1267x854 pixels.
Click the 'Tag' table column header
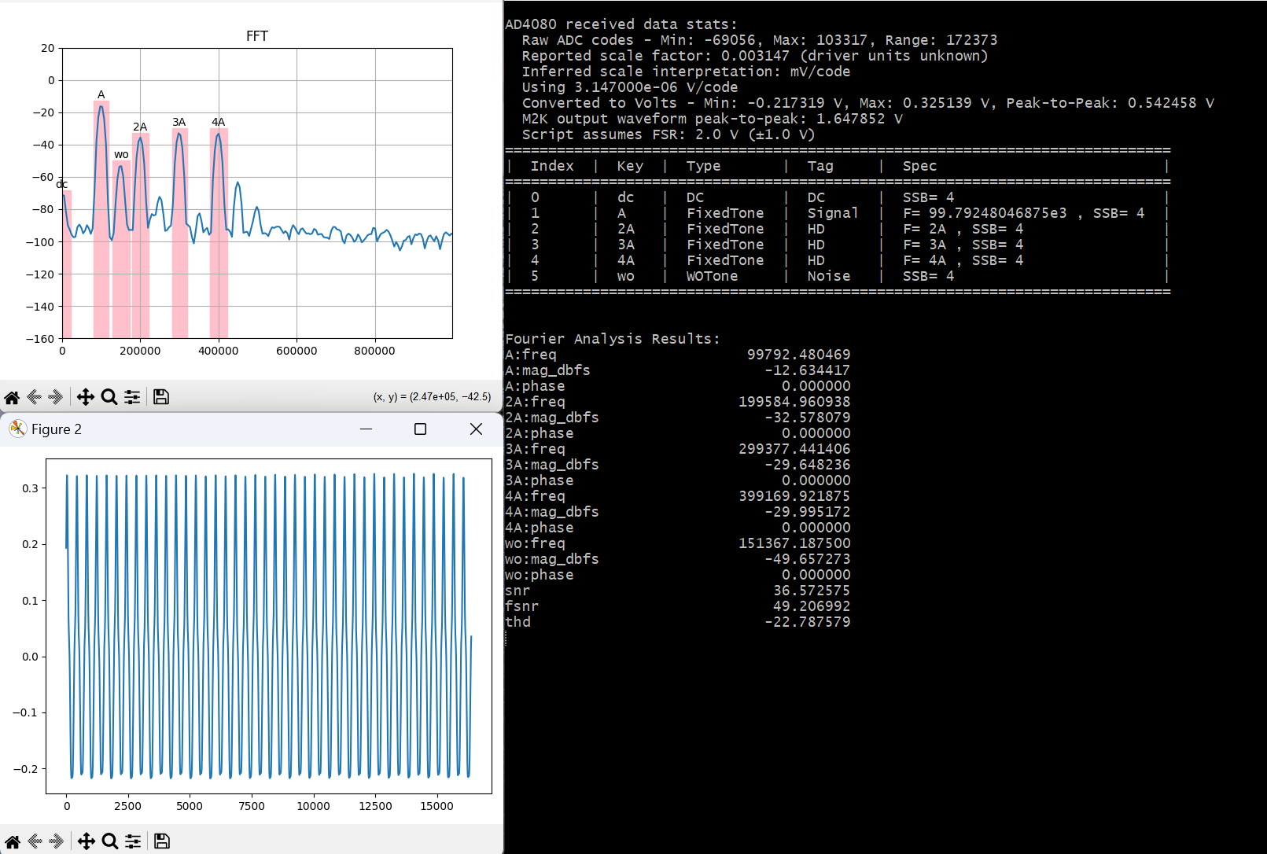[x=820, y=166]
